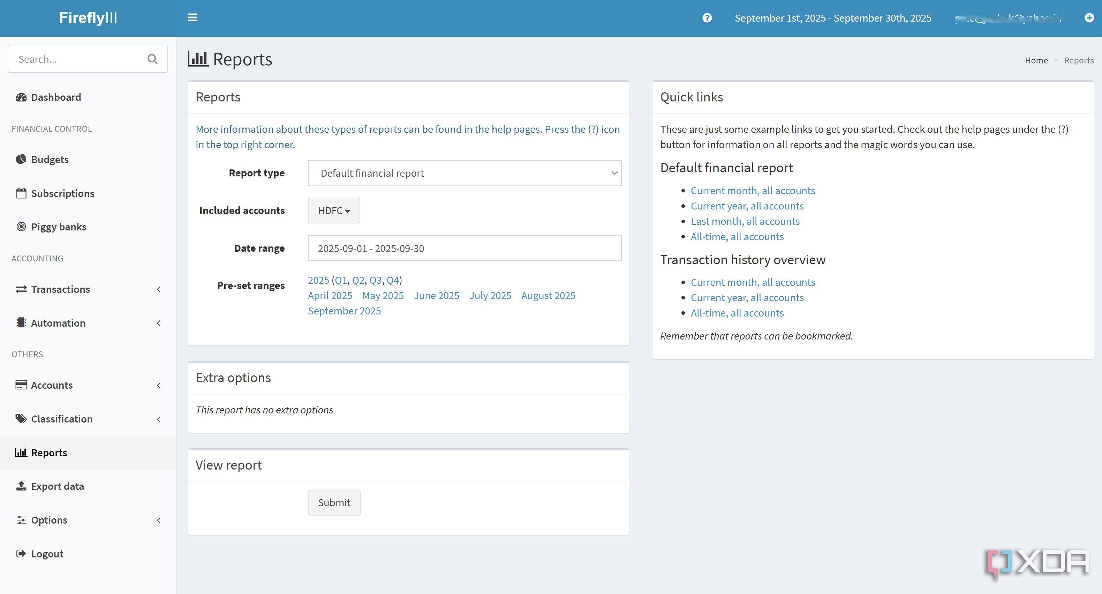
Task: Open the Budgets pie chart item
Action: tap(42, 159)
